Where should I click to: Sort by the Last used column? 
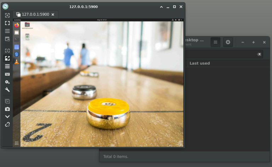pos(199,63)
